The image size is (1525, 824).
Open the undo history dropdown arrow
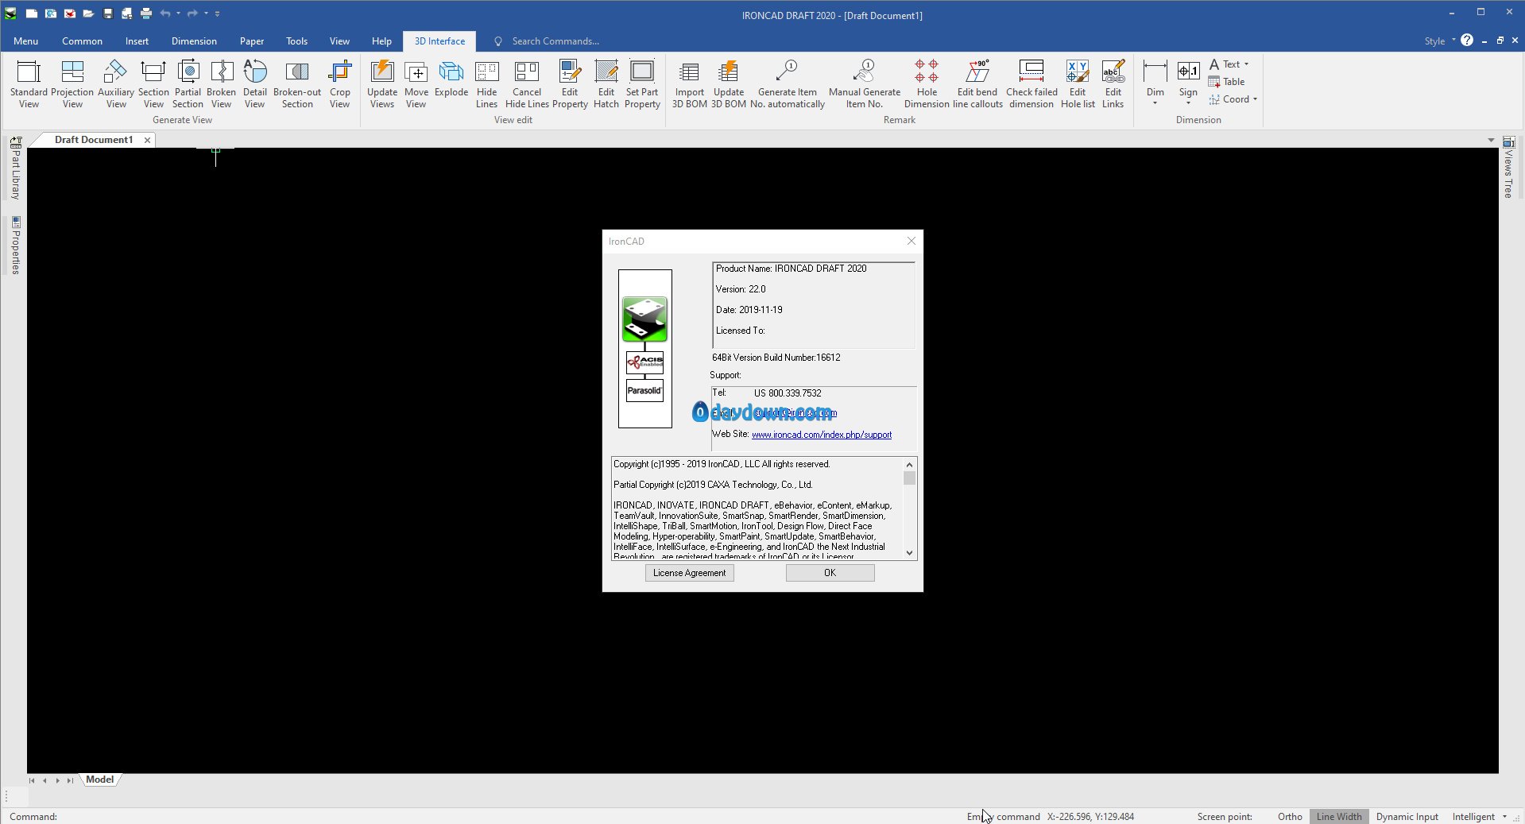[178, 14]
